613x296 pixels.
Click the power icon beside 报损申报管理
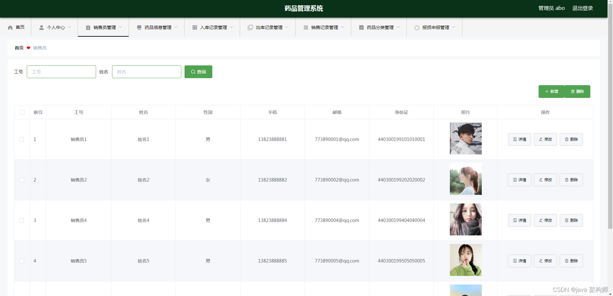pos(417,27)
